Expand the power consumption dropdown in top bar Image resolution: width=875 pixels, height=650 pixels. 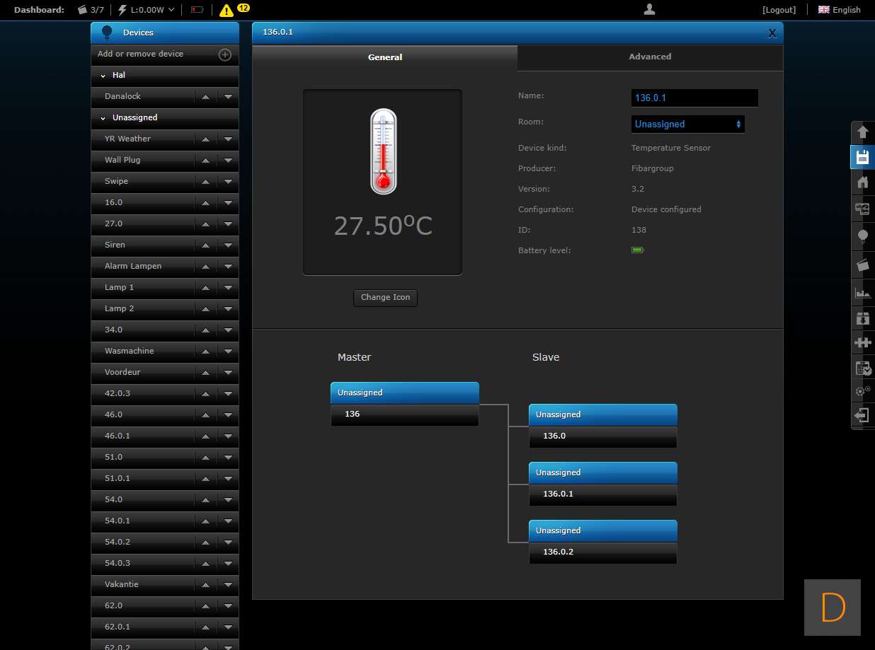tap(171, 10)
